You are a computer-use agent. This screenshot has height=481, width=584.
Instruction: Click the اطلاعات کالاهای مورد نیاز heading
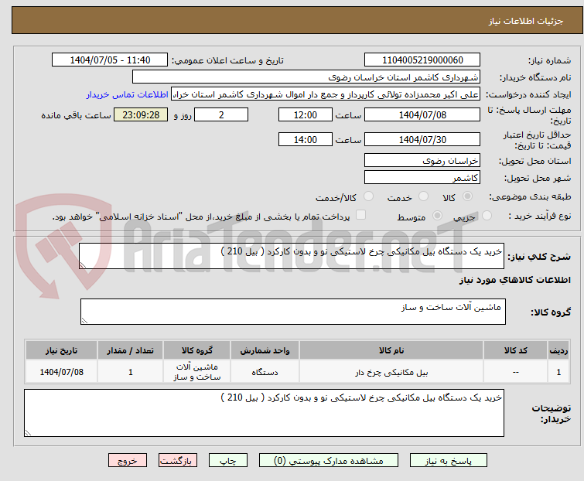coord(514,280)
